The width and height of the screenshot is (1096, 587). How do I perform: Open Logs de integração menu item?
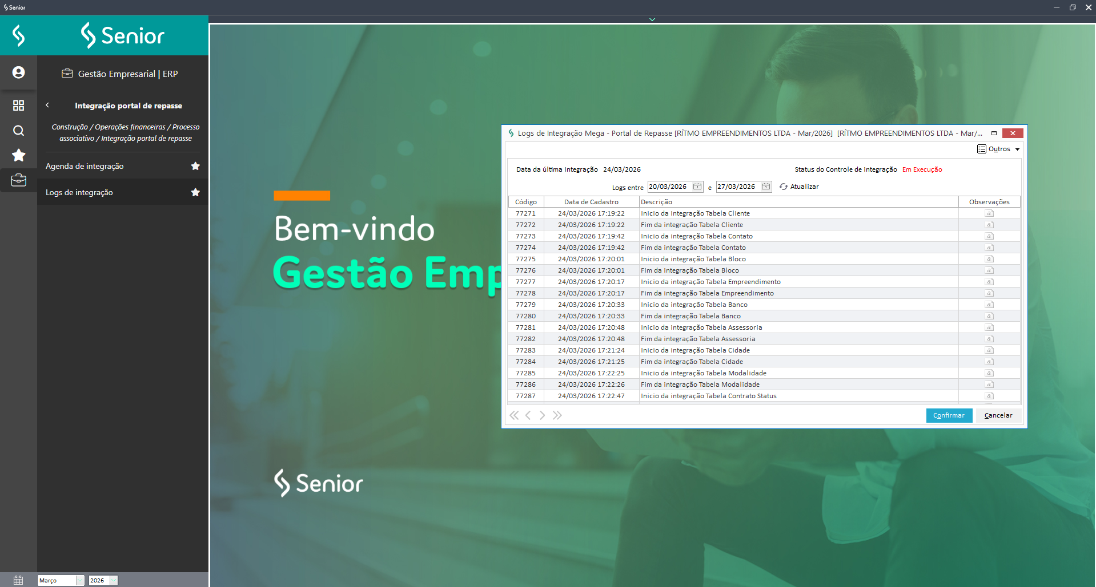(x=79, y=192)
